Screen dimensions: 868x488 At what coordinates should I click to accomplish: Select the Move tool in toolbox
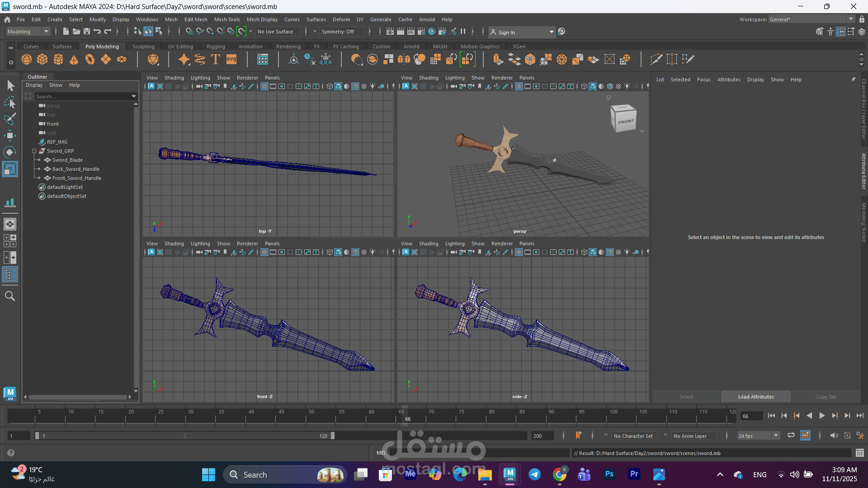(10, 136)
